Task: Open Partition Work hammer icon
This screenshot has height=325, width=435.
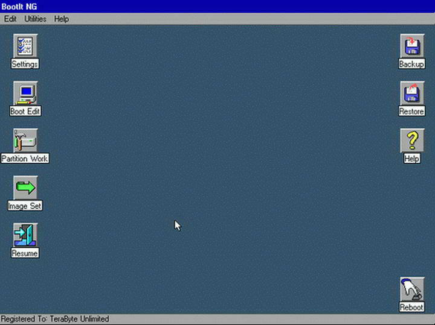Action: 25,140
